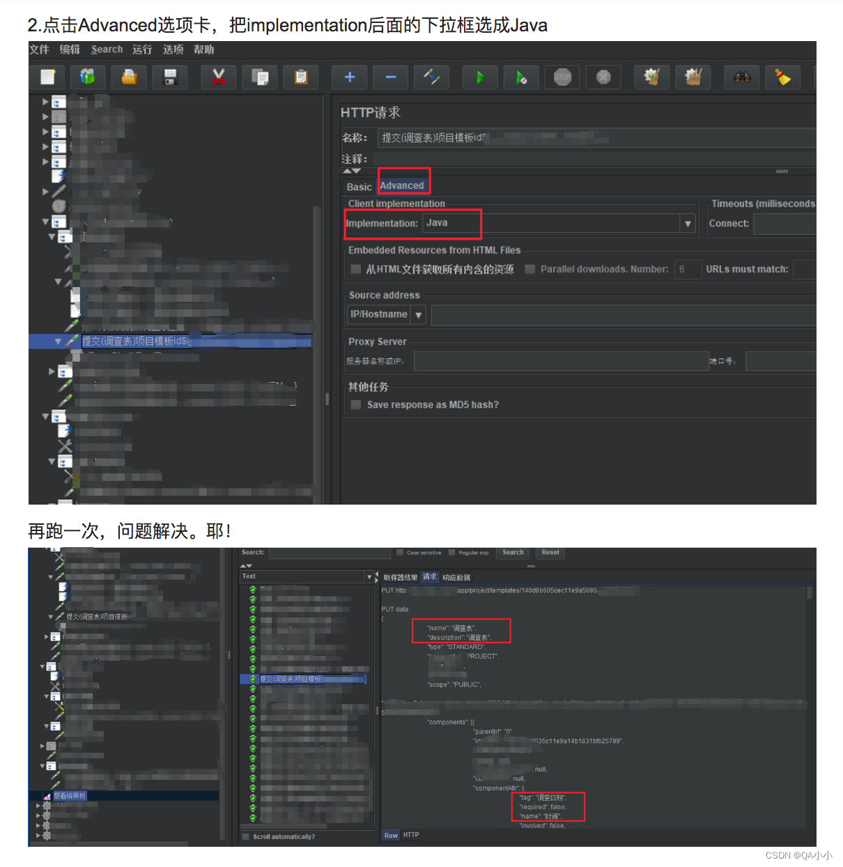843x867 pixels.
Task: Toggle 从HTML文件获取所有内含的资源 checkbox
Action: pyautogui.click(x=356, y=269)
